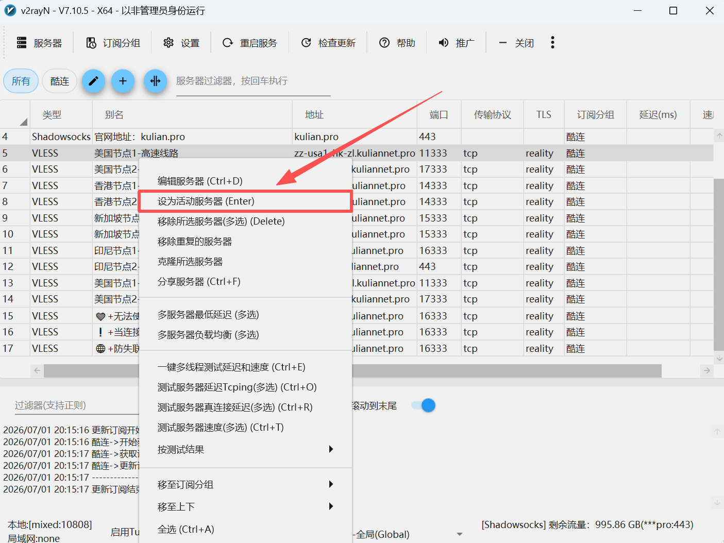Click 检查更新 to check for updates
The width and height of the screenshot is (724, 543).
(328, 43)
